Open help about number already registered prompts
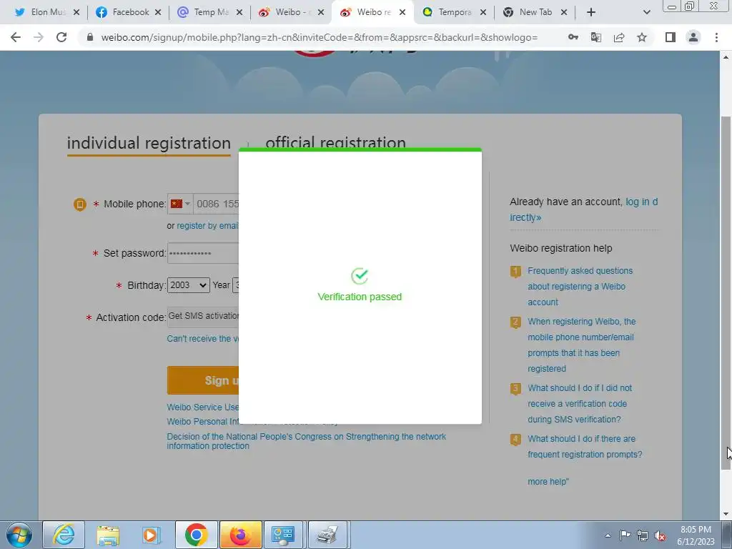The image size is (732, 549). [x=582, y=345]
